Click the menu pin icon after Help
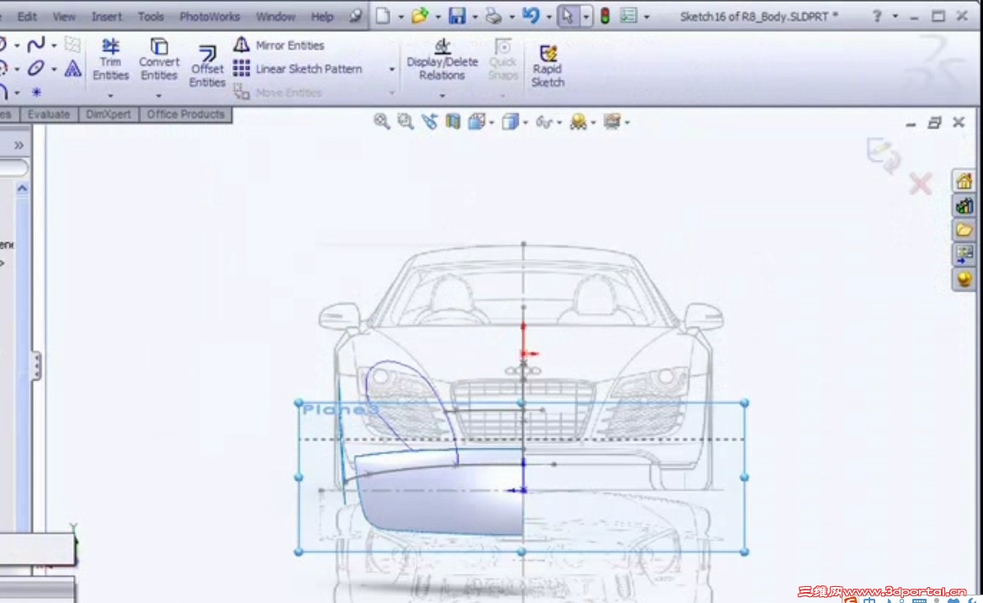 356,16
